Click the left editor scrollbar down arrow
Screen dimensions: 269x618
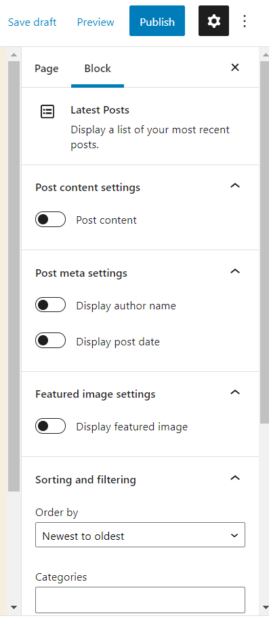14,607
